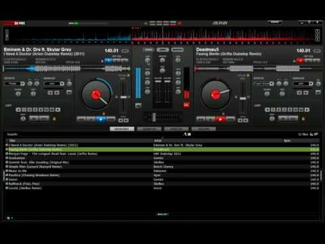Double loop length on left deck
Viewport: 325px width, 244px height.
[58, 110]
